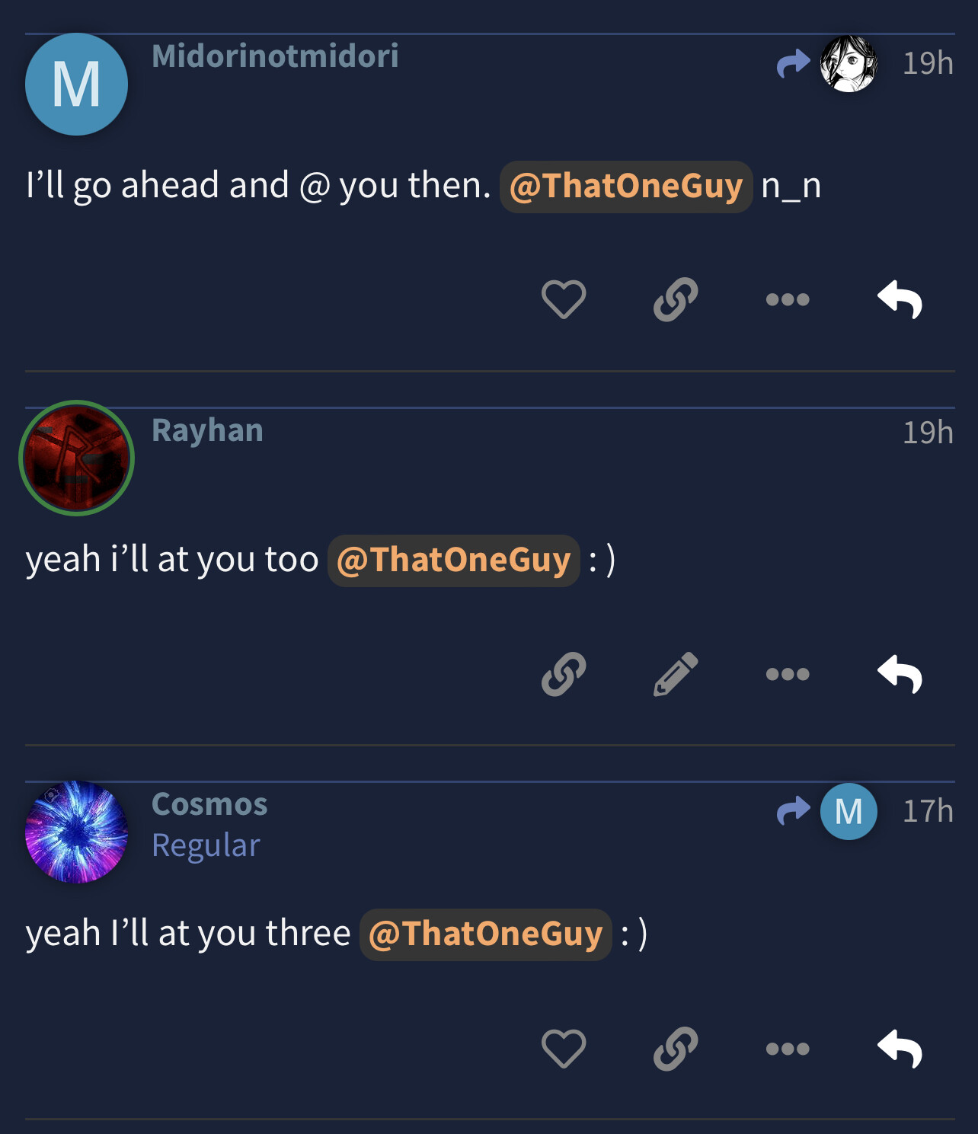This screenshot has height=1134, width=978.
Task: Jump to replied post via manga avatar
Action: [849, 64]
